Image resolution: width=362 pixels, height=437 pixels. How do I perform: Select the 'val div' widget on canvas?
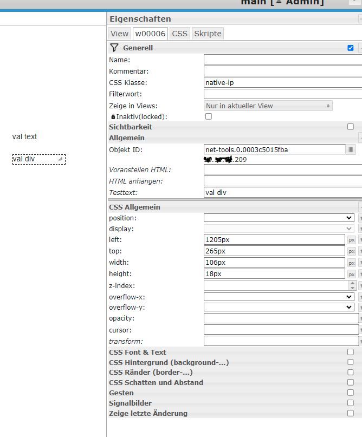click(x=39, y=159)
